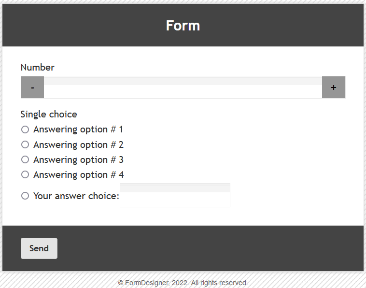Select the radio circle for option # 4

pyautogui.click(x=25, y=174)
